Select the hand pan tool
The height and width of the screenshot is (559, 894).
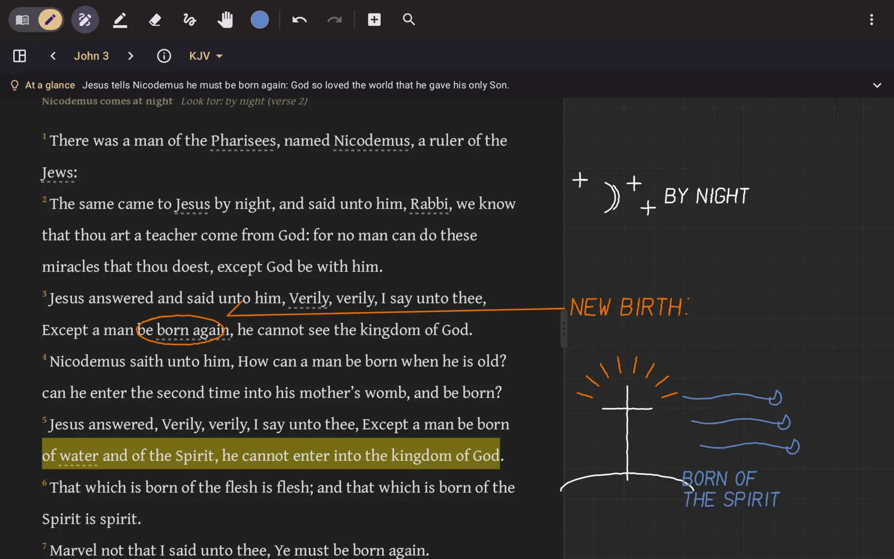pos(225,20)
